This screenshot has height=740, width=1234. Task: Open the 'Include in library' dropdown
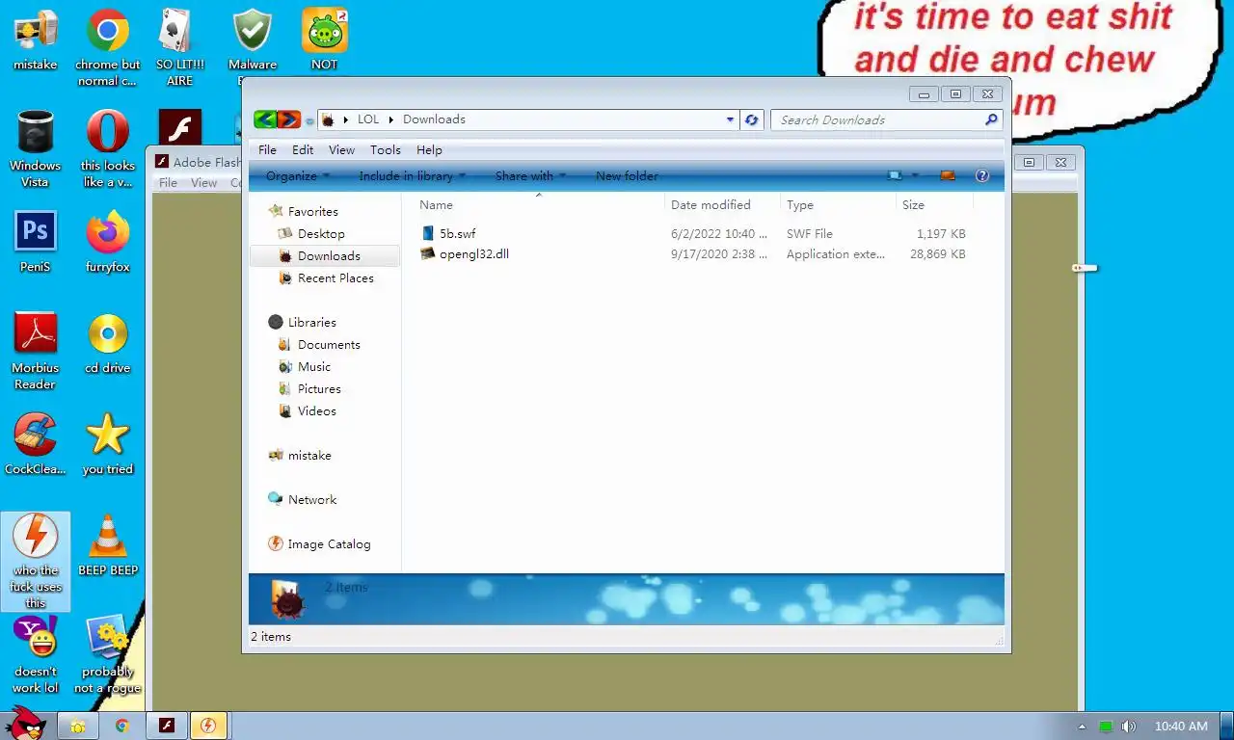tap(413, 176)
